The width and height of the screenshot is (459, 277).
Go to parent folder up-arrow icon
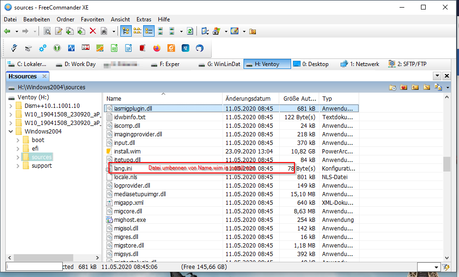pyautogui.click(x=415, y=87)
